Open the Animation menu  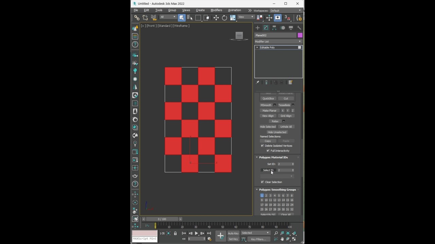click(234, 10)
